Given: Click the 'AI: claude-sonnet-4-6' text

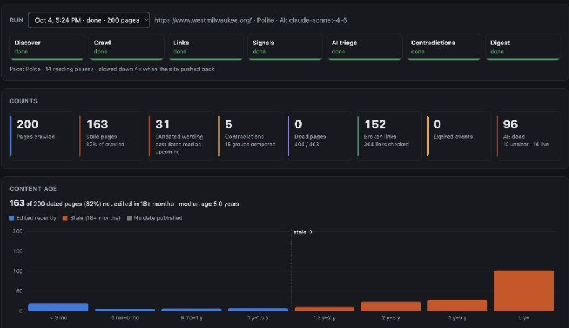Looking at the screenshot, I should (x=313, y=20).
